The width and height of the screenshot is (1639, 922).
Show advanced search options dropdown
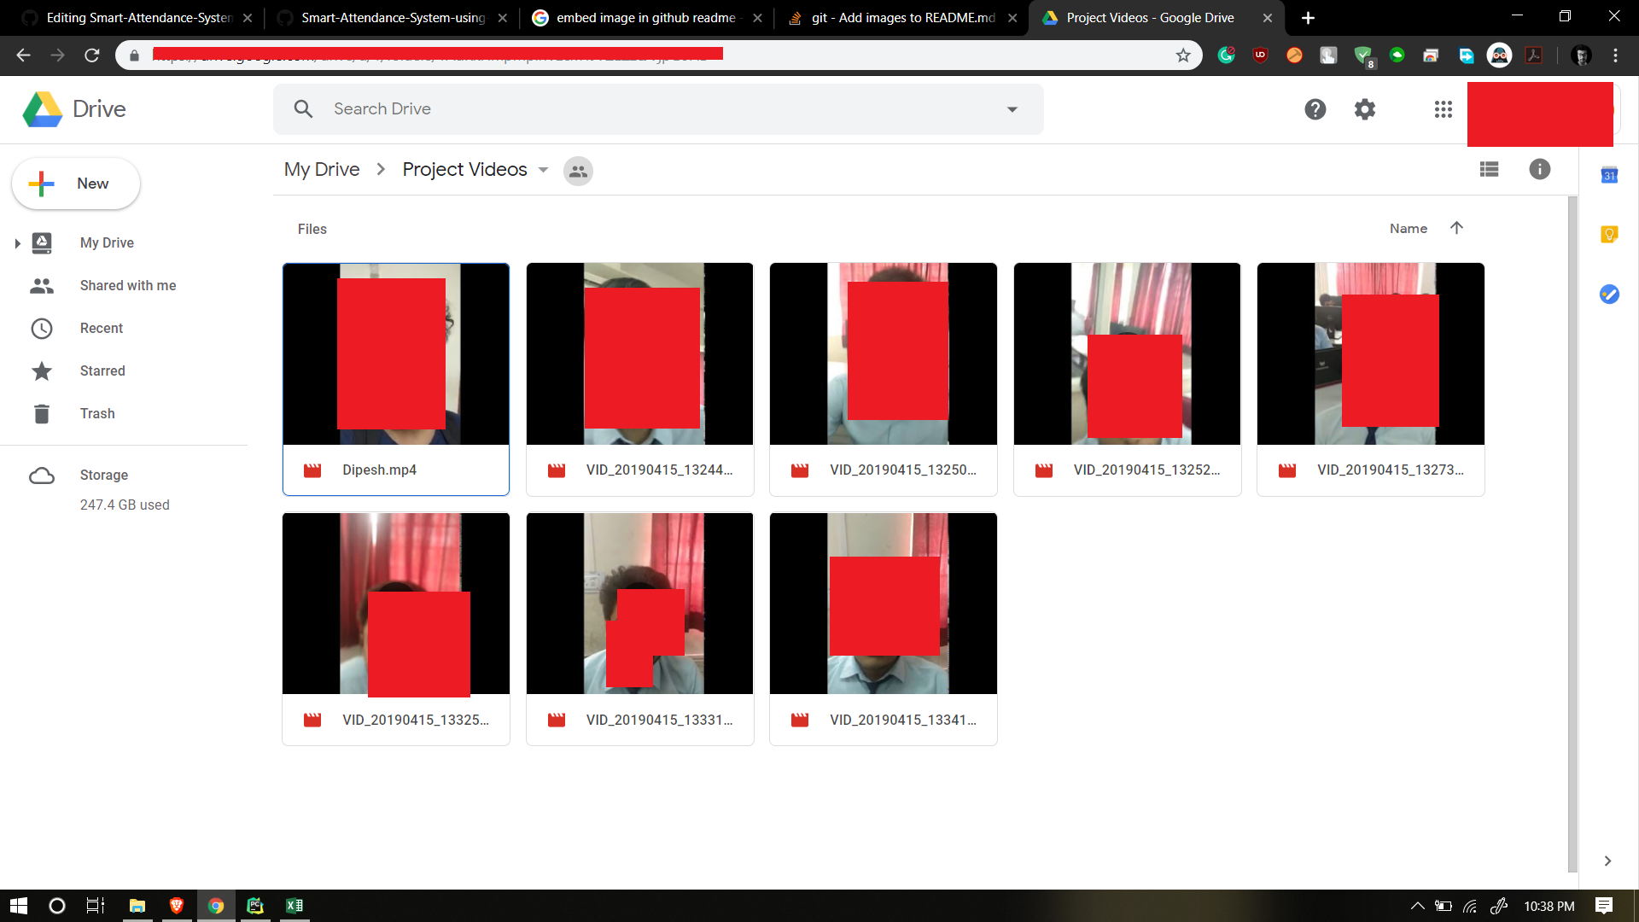[1012, 109]
